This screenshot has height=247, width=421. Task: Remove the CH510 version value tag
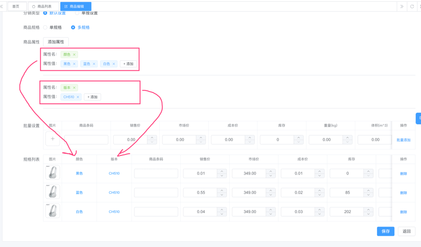78,97
